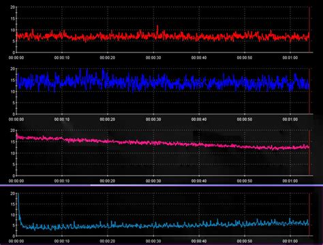Viewport: 323px width, 245px height.
Task: Click the end-marker line in the cyan graph
Action: (309, 214)
